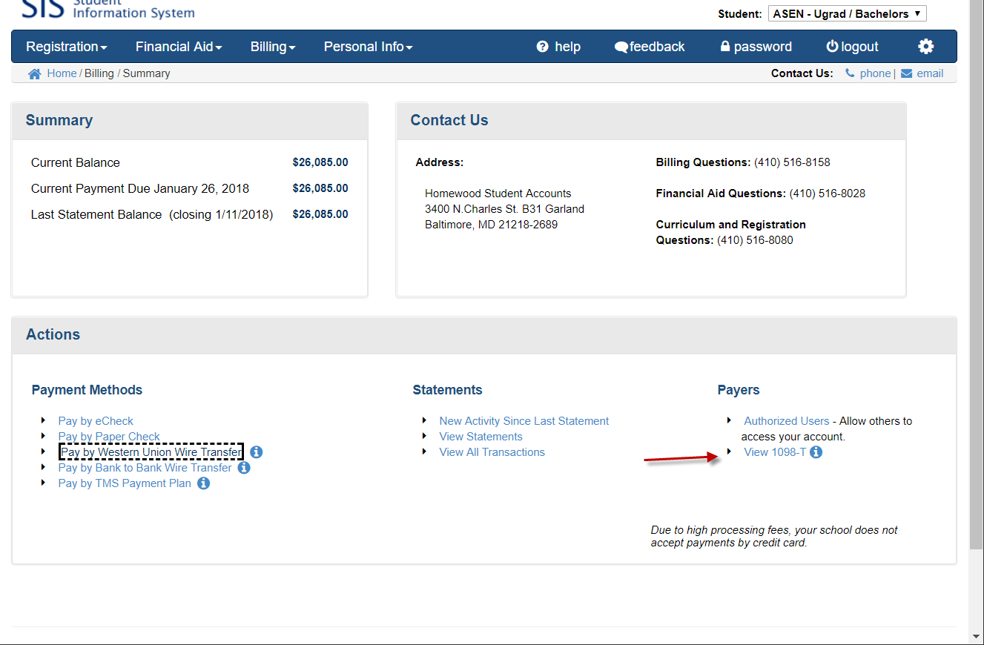Click help in the navigation bar
984x645 pixels.
pos(558,47)
